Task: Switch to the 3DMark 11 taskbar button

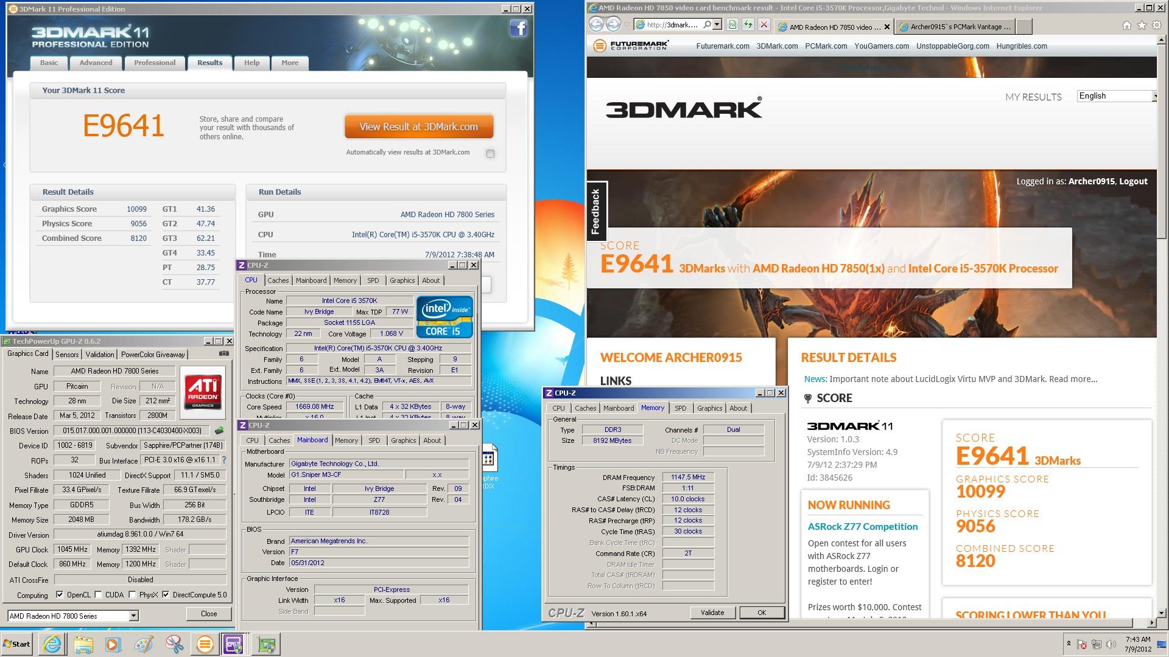Action: (x=205, y=644)
